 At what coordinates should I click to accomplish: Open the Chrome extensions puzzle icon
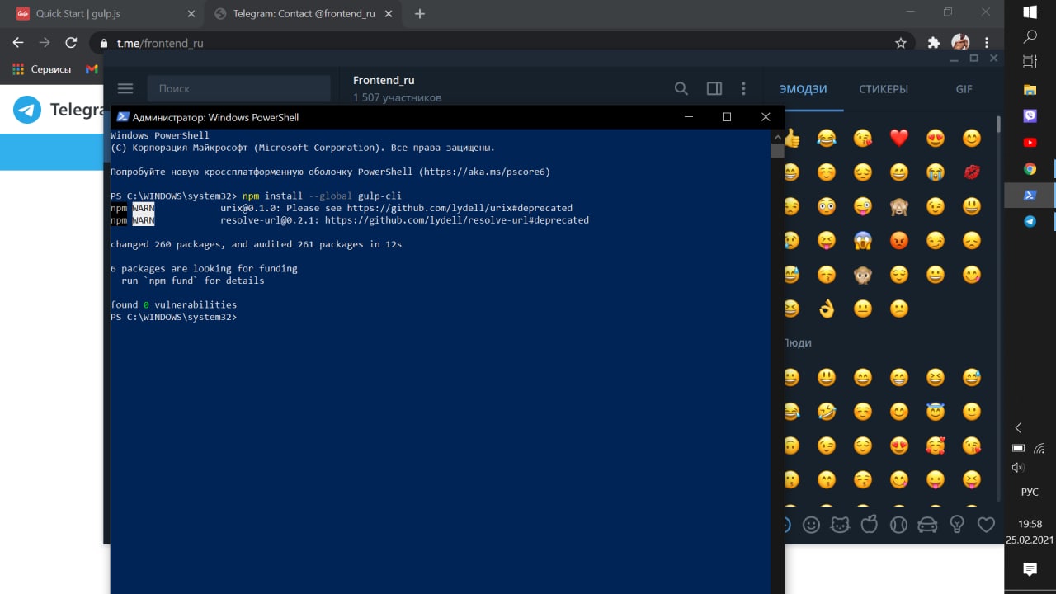934,43
